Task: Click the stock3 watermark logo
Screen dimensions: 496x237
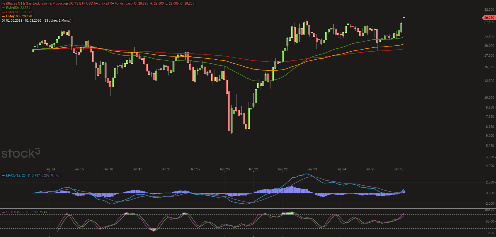Action: pos(21,153)
